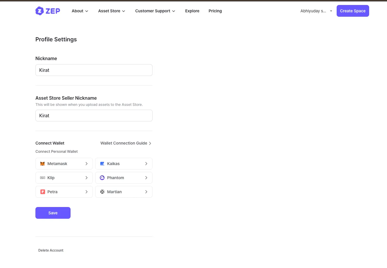Open the Pricing page
387x268 pixels.
215,11
